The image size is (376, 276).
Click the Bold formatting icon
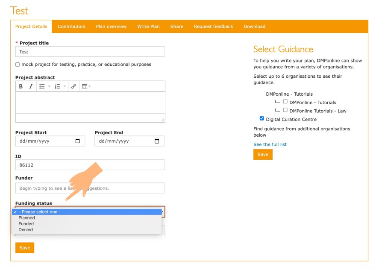click(21, 86)
